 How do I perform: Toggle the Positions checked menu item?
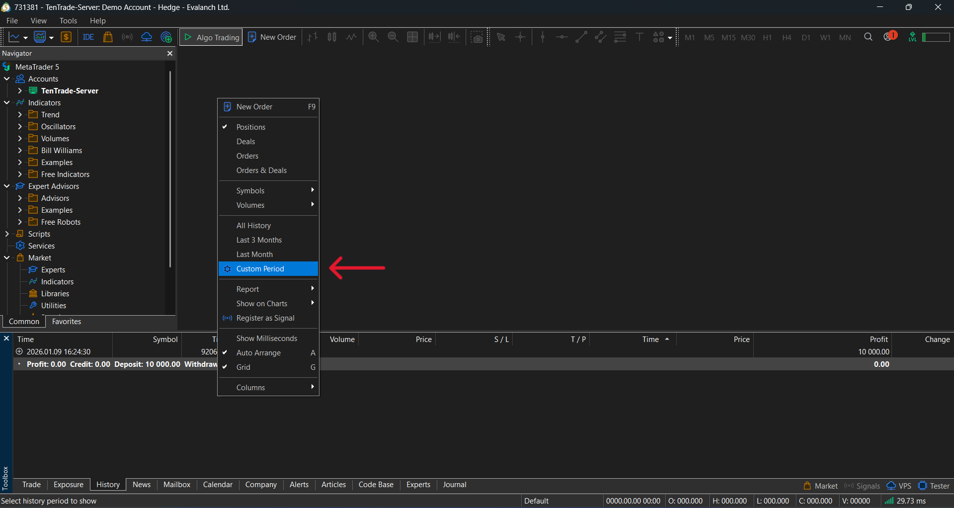tap(268, 127)
